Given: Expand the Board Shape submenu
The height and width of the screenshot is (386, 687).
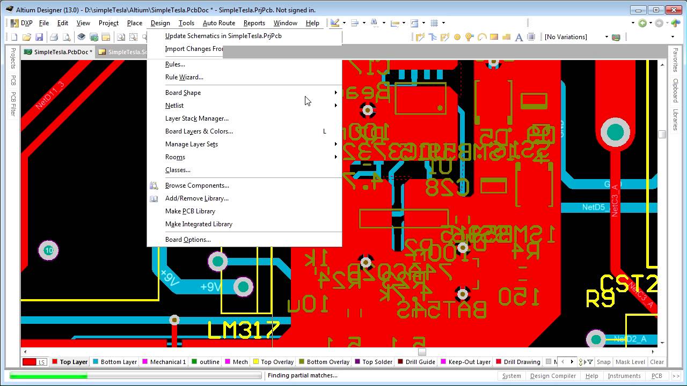Looking at the screenshot, I should 244,93.
